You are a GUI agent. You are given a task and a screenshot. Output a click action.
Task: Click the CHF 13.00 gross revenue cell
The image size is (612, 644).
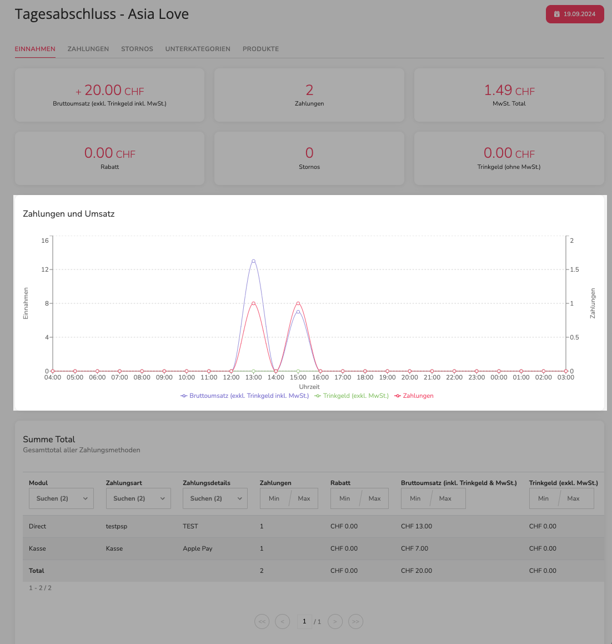tap(417, 527)
